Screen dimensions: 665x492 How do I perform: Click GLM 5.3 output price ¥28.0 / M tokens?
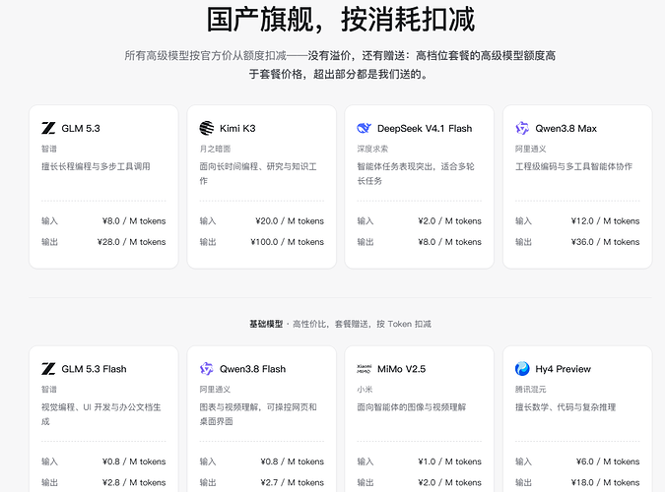[x=131, y=241]
